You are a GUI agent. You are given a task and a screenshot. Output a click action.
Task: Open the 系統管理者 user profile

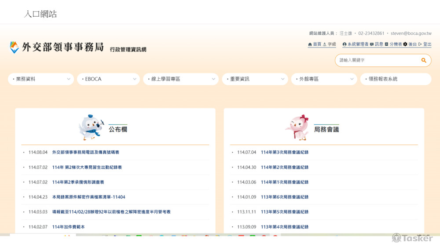355,44
